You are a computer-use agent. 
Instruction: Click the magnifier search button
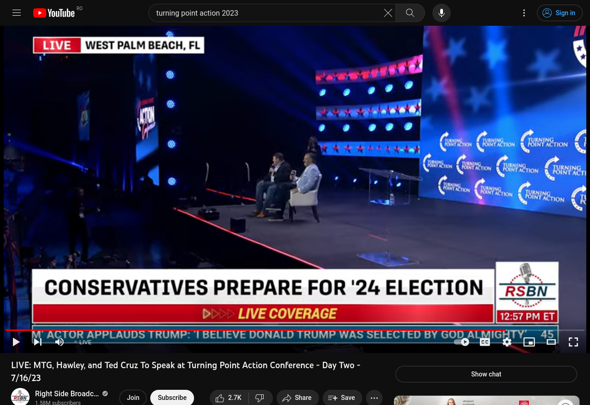410,13
